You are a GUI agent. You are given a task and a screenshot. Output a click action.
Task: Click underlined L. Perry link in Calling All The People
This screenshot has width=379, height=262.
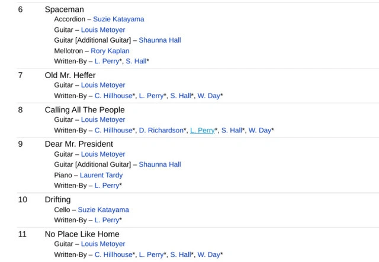pos(202,130)
